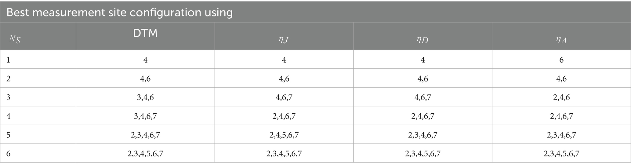Click the N_S row label 5
The image size is (631, 168).
coord(9,135)
